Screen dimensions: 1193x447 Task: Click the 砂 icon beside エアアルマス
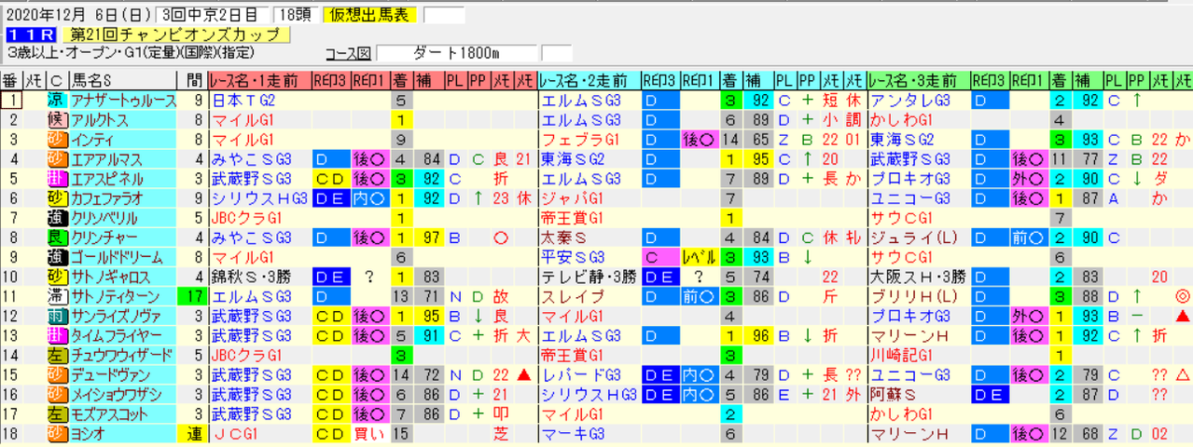[x=56, y=159]
